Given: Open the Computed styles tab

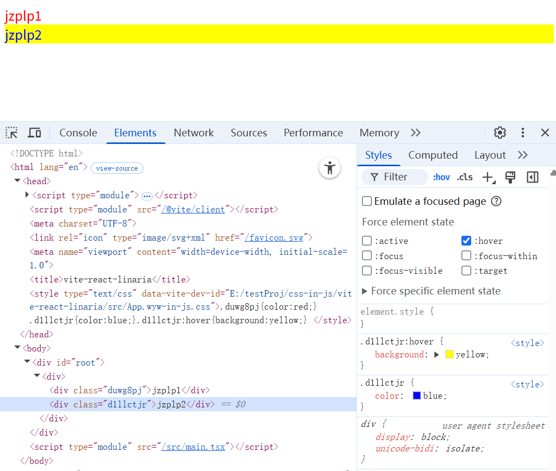Looking at the screenshot, I should (433, 155).
